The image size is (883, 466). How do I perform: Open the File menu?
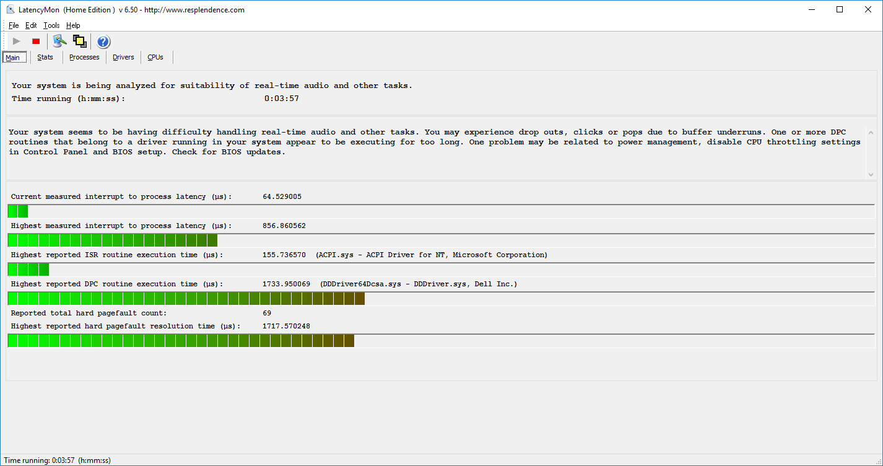14,25
